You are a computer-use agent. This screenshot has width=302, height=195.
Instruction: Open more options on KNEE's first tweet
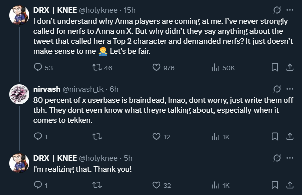tap(290, 10)
